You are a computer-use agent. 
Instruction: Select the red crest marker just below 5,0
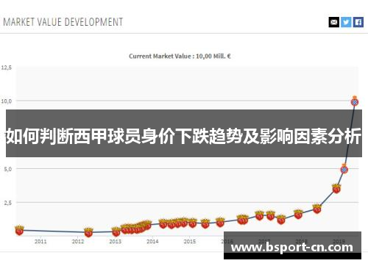pos(336,188)
